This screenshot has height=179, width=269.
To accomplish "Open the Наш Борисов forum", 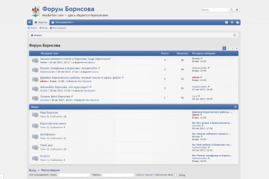I will tap(49, 113).
